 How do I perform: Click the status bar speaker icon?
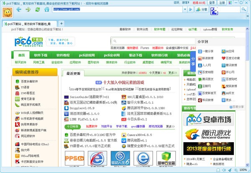[224, 170]
